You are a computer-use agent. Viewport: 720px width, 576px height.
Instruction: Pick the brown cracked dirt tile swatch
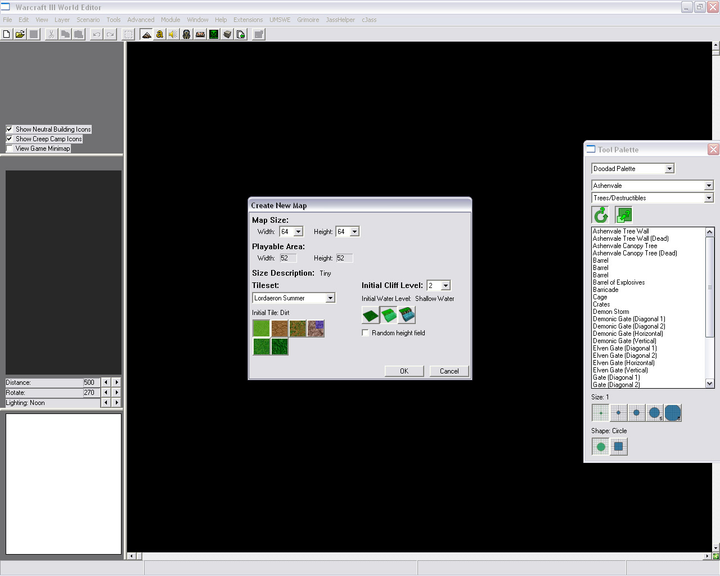tap(280, 328)
